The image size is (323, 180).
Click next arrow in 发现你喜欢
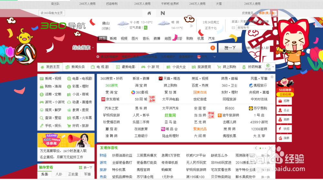click(270, 148)
